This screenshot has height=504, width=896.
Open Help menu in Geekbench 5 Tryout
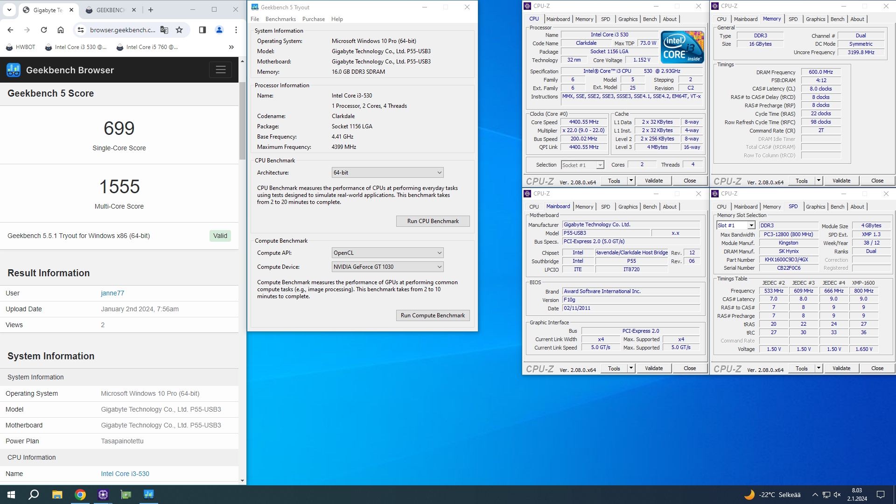pos(337,19)
